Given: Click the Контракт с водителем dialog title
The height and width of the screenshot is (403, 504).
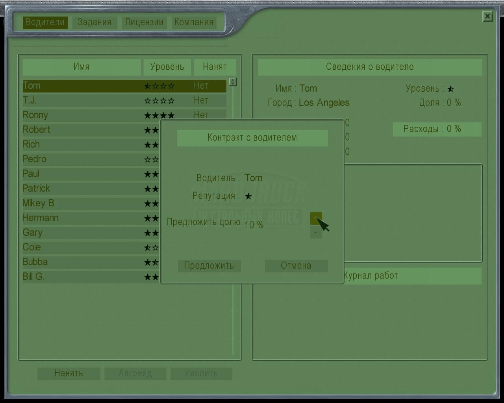Looking at the screenshot, I should coord(252,138).
